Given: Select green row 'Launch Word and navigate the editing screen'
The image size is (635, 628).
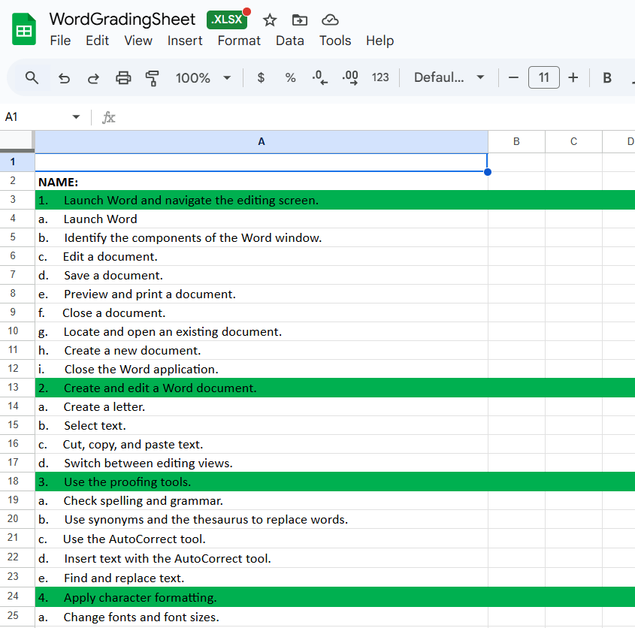Looking at the screenshot, I should 262,200.
